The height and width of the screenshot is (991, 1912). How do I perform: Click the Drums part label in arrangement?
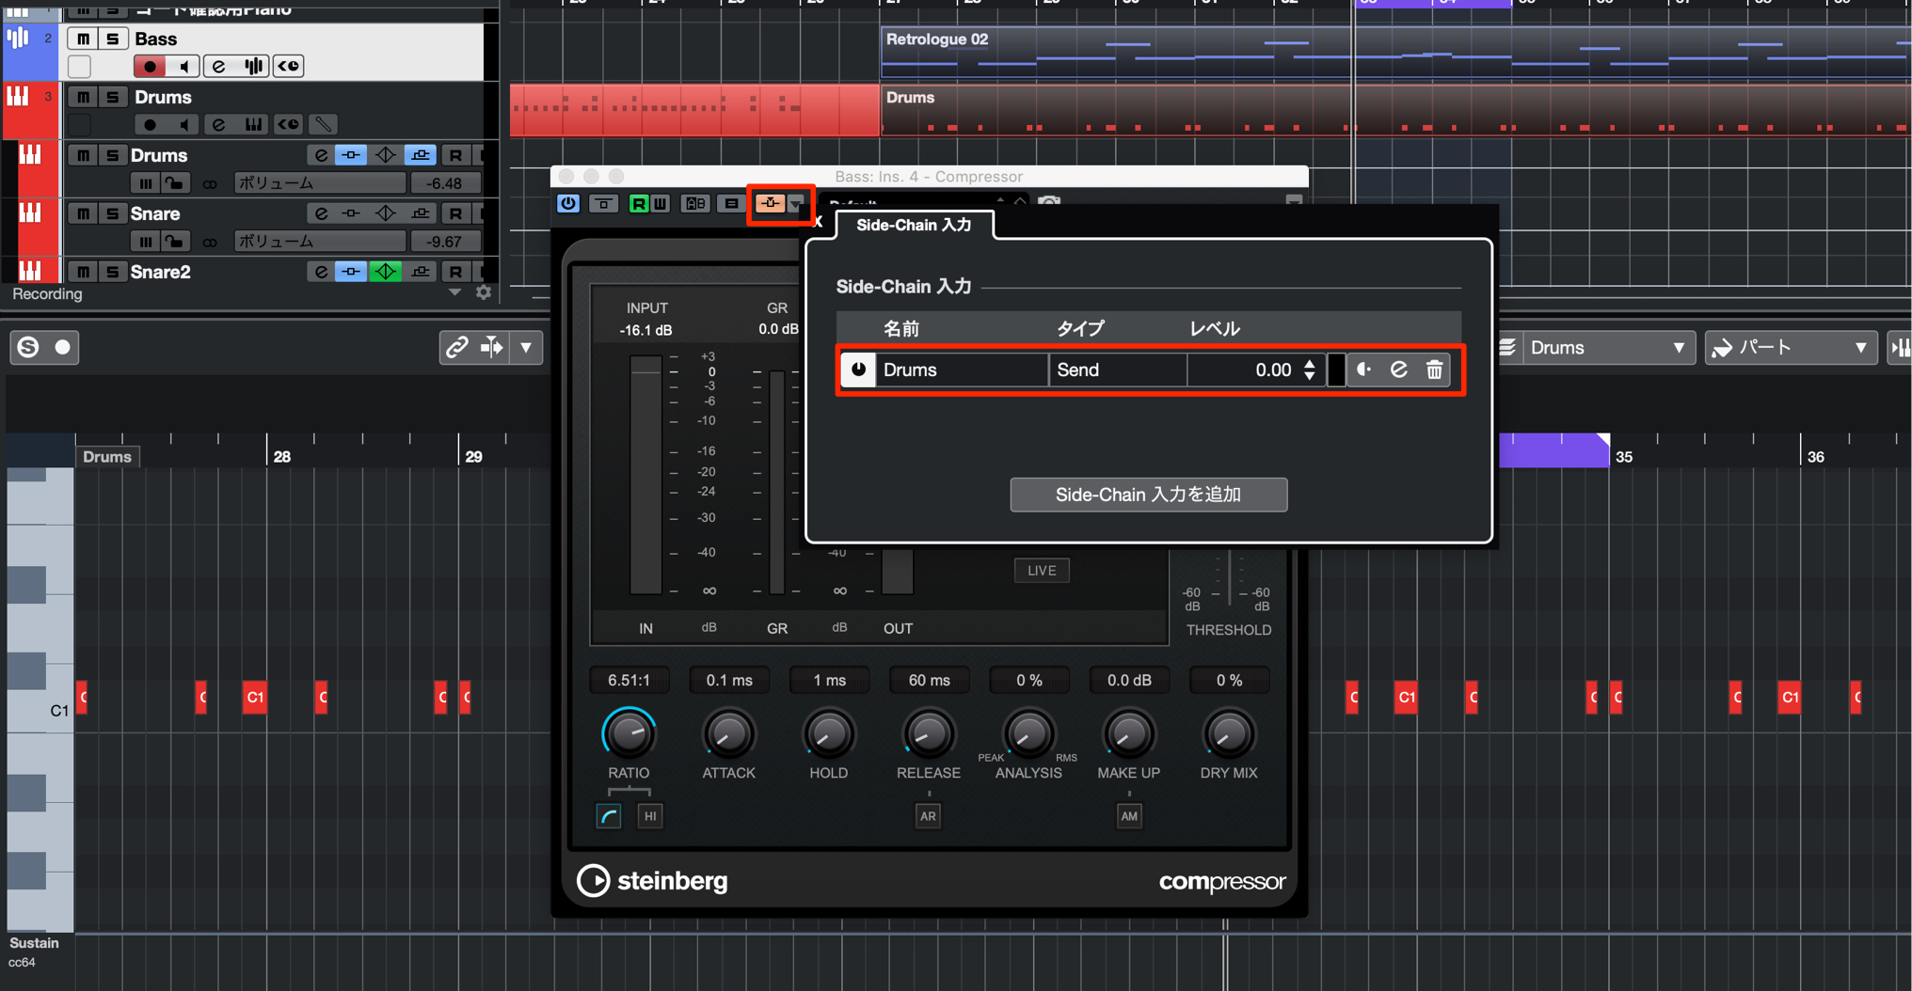910,98
